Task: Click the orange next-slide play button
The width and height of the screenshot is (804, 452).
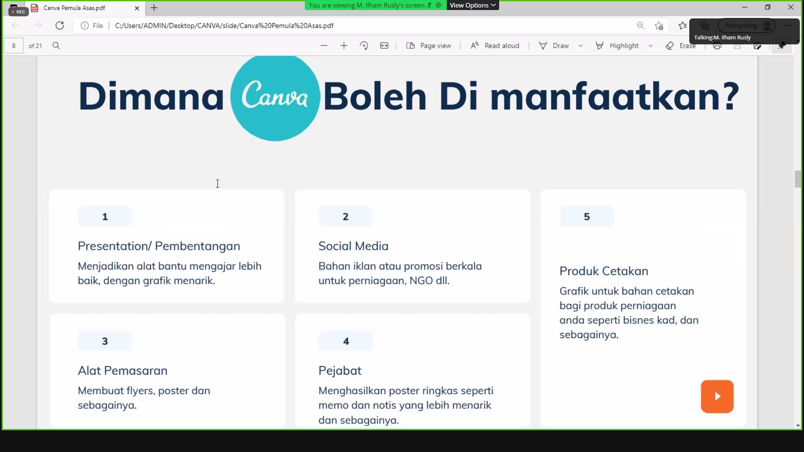Action: (x=717, y=396)
